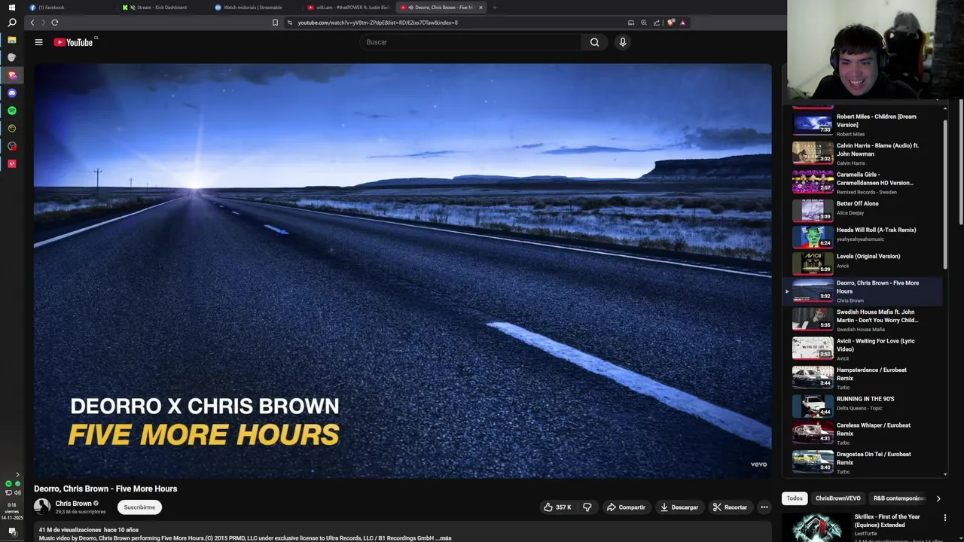Image resolution: width=964 pixels, height=542 pixels.
Task: Play Dragostea Din Tei / Eurobeat Remix
Action: [862, 462]
